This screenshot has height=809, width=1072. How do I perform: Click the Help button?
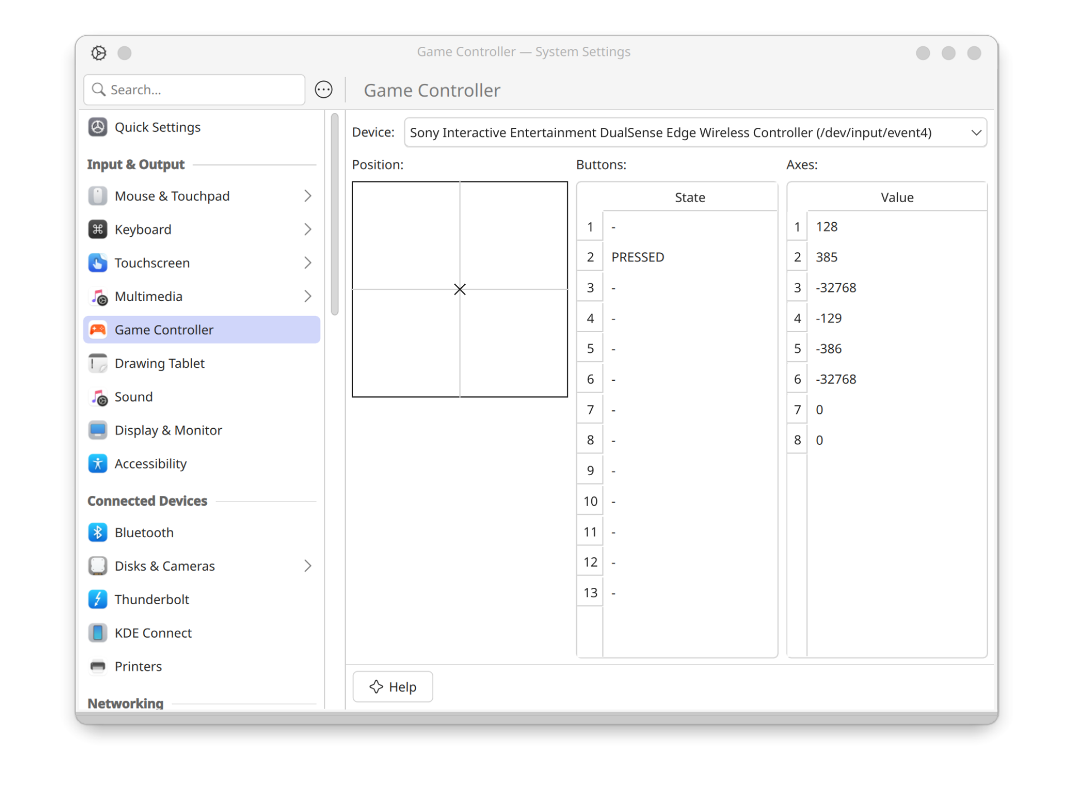(x=393, y=687)
